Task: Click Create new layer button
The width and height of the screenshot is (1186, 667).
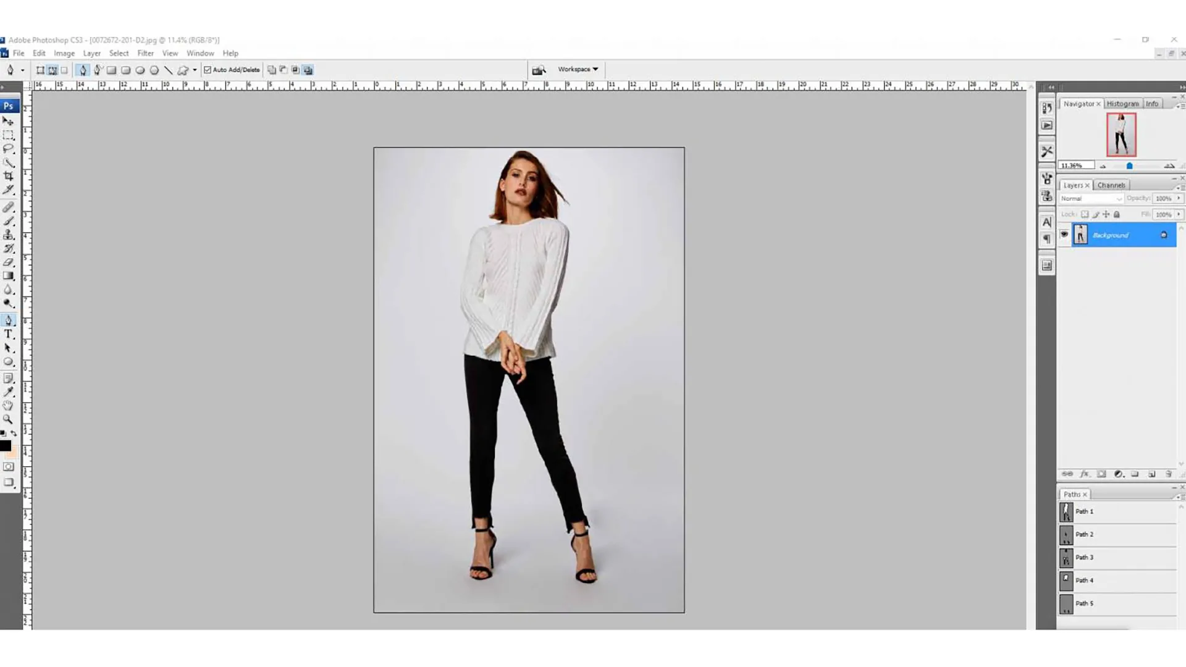Action: click(x=1151, y=474)
